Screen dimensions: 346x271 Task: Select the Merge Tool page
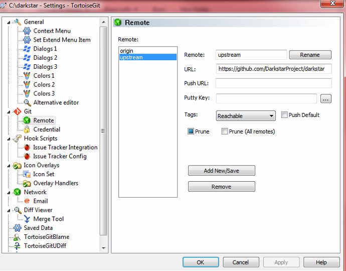point(48,219)
